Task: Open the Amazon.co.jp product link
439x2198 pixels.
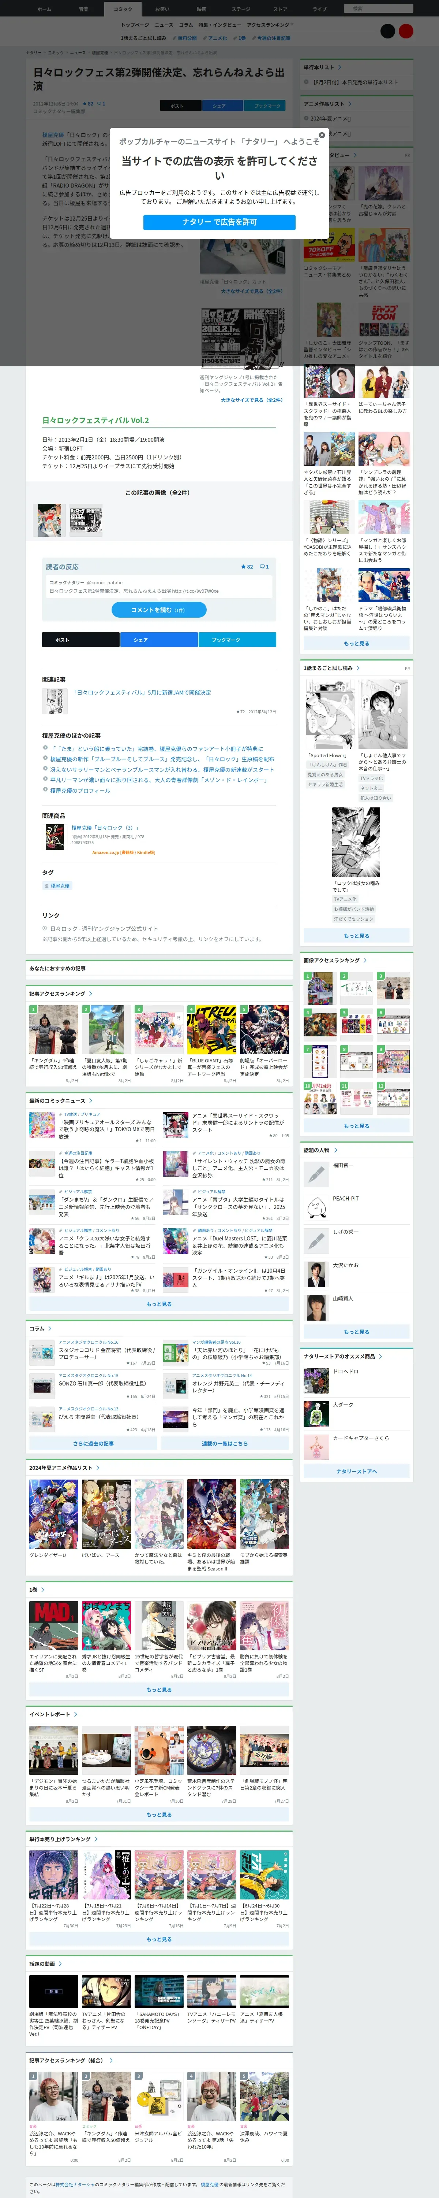Action: tap(124, 852)
